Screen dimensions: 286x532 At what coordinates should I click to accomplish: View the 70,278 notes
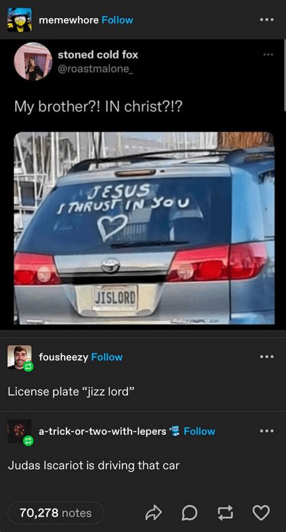[x=56, y=513]
